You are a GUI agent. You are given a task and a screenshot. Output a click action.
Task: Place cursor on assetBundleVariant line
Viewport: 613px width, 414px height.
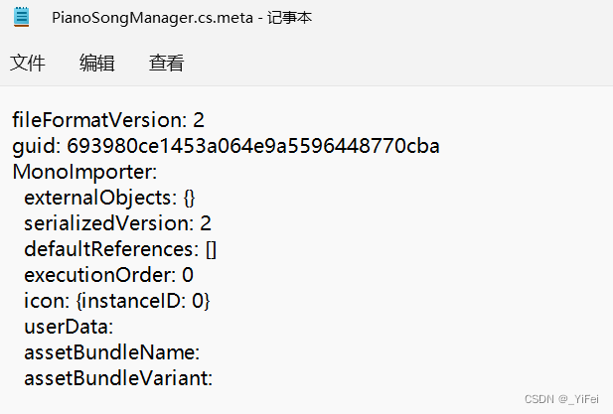pyautogui.click(x=118, y=378)
